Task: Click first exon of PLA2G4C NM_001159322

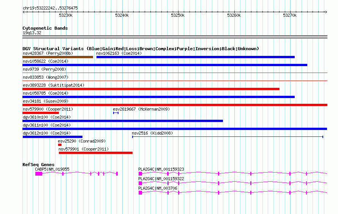Action: click(141, 183)
